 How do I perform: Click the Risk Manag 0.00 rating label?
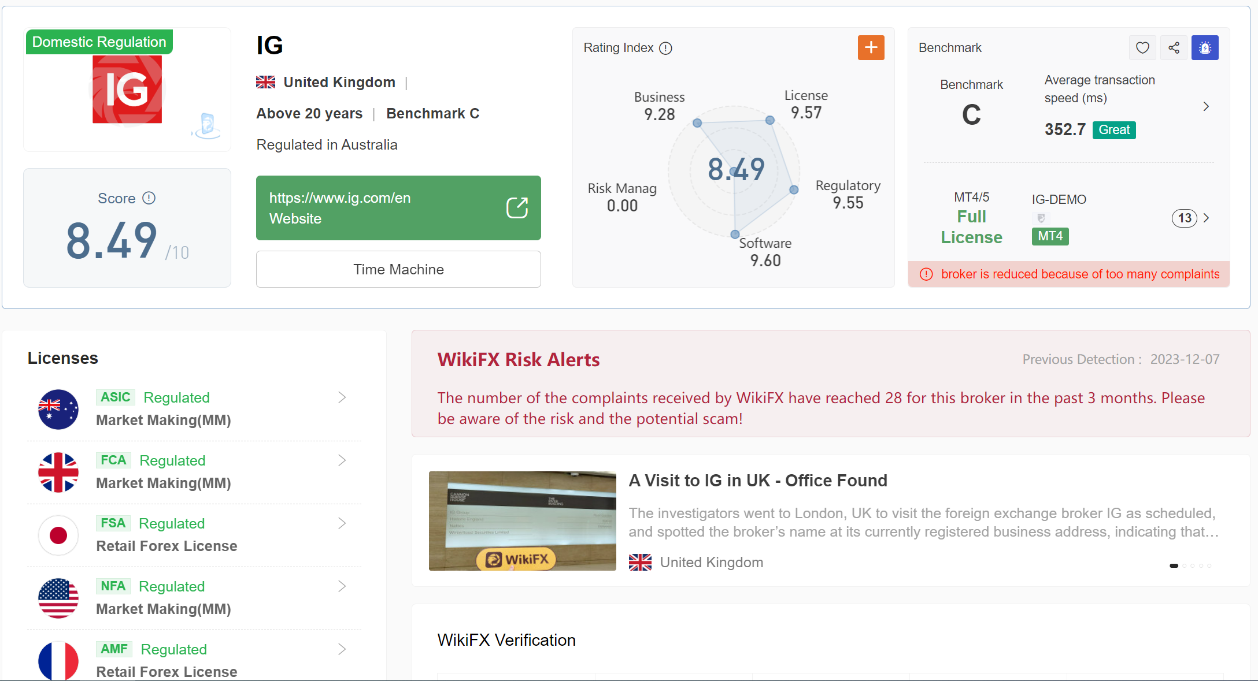(622, 197)
